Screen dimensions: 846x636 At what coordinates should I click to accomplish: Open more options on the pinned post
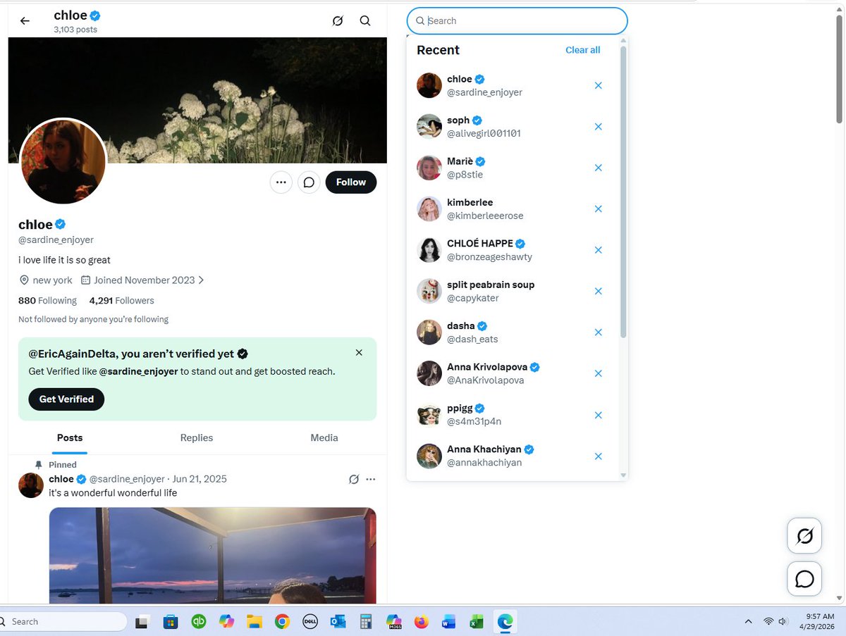(371, 480)
